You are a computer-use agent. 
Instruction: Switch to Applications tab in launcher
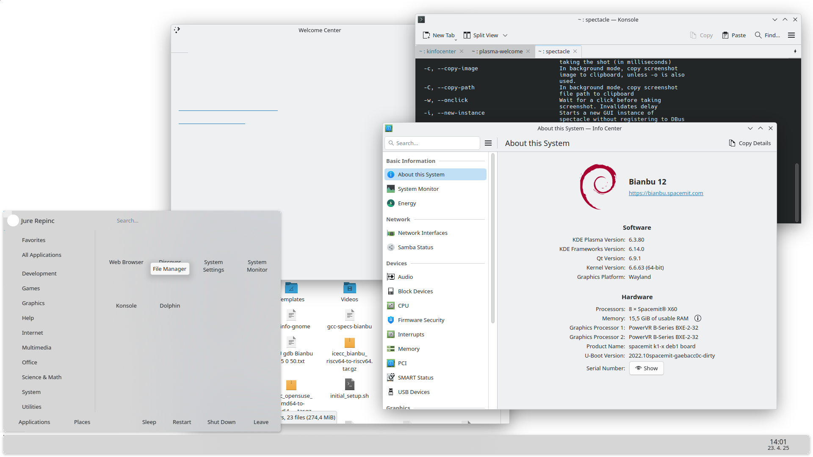tap(34, 422)
